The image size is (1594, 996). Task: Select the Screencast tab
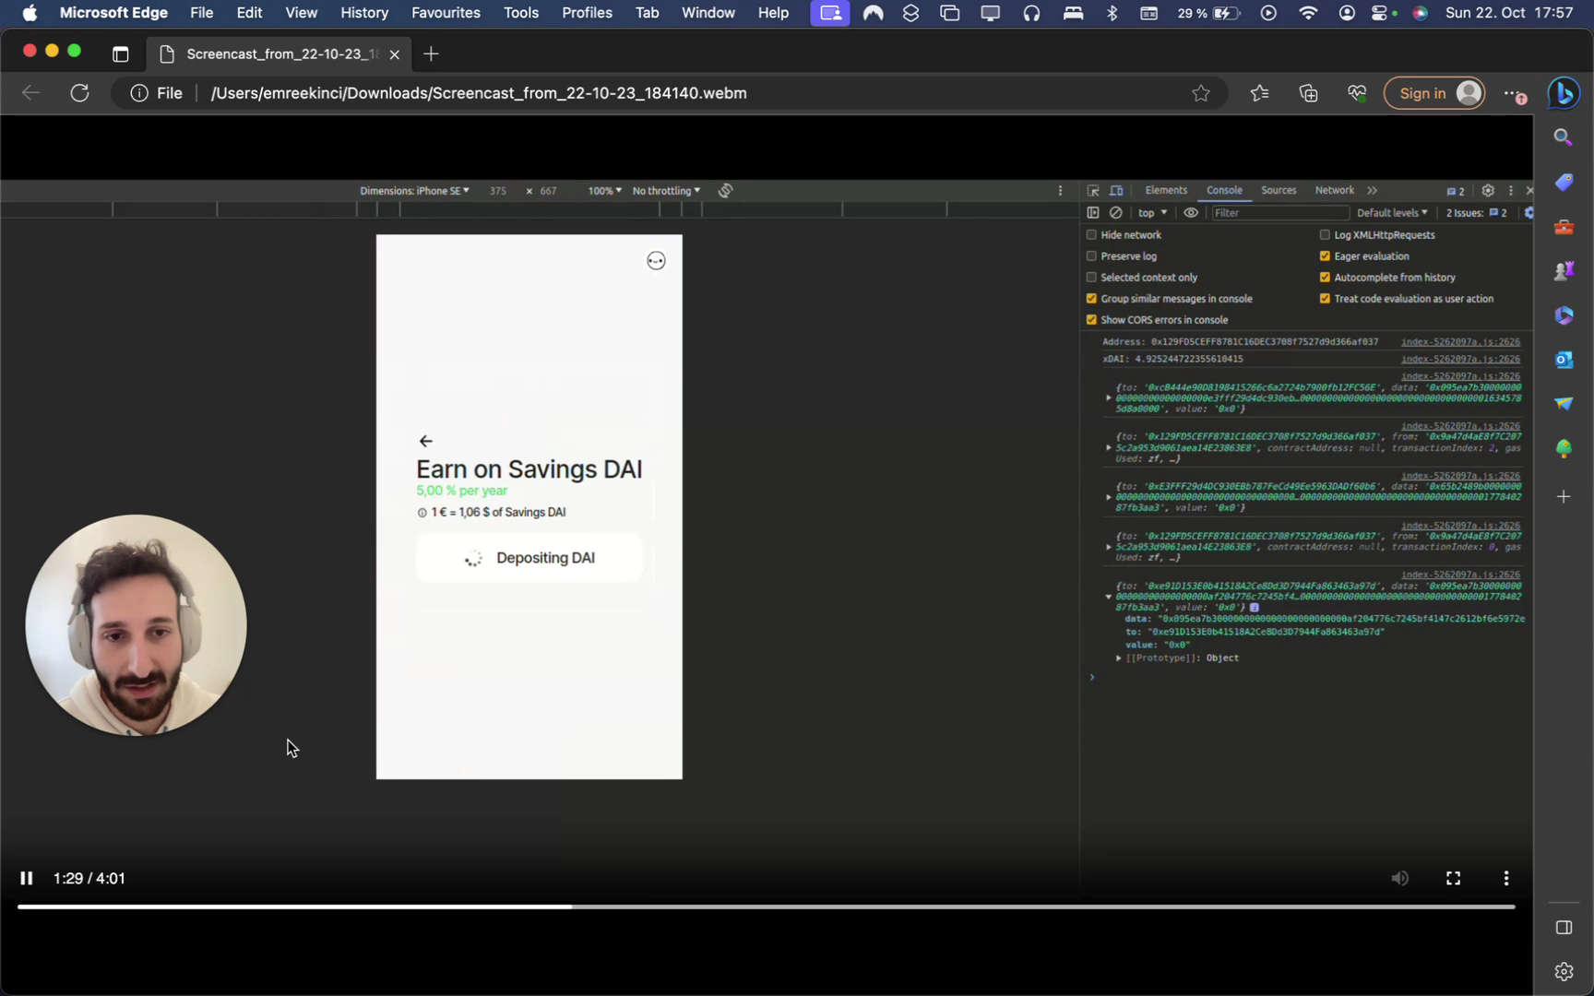point(280,54)
